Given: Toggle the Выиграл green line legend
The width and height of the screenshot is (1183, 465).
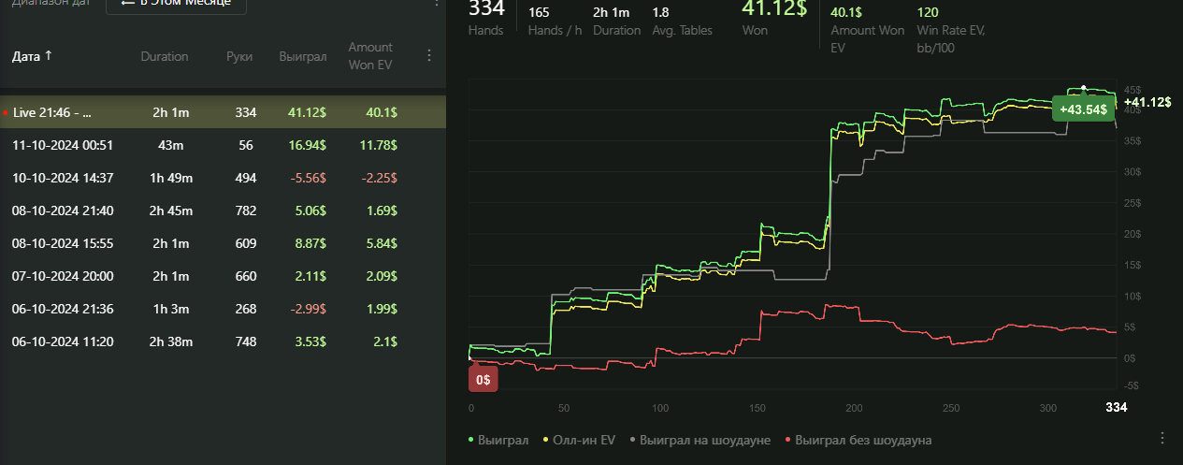Looking at the screenshot, I should point(498,440).
